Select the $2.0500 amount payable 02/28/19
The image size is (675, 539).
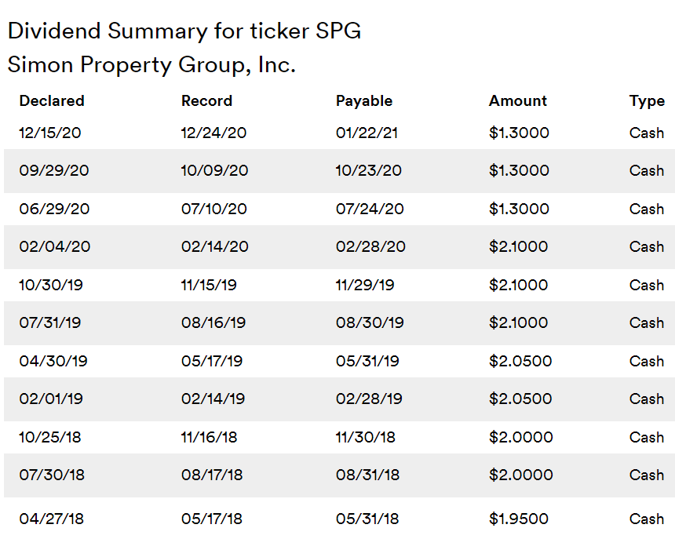520,399
